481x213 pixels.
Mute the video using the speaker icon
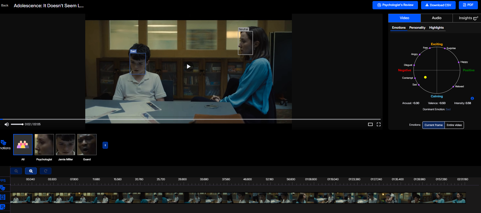7,124
